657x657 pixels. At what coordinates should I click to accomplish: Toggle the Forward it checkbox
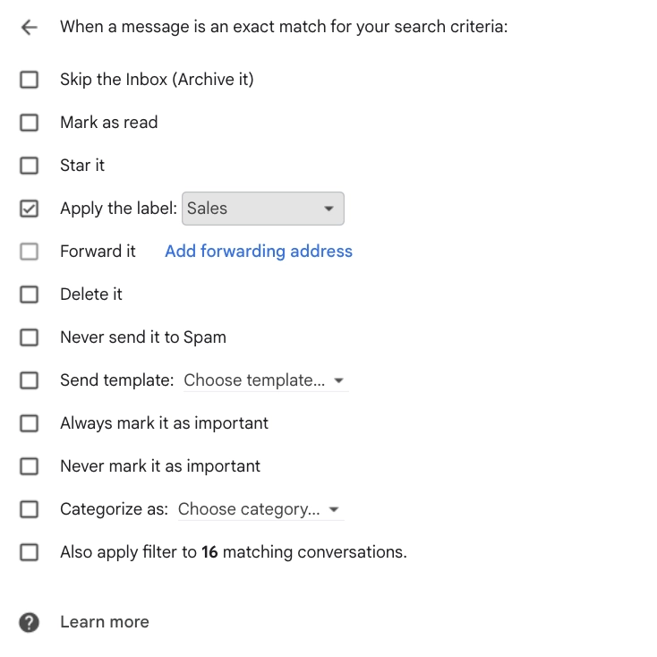pos(30,252)
